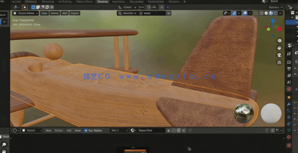Switch to the Animation workspace tab
Screen dimensions: 298x153
[118, 2]
